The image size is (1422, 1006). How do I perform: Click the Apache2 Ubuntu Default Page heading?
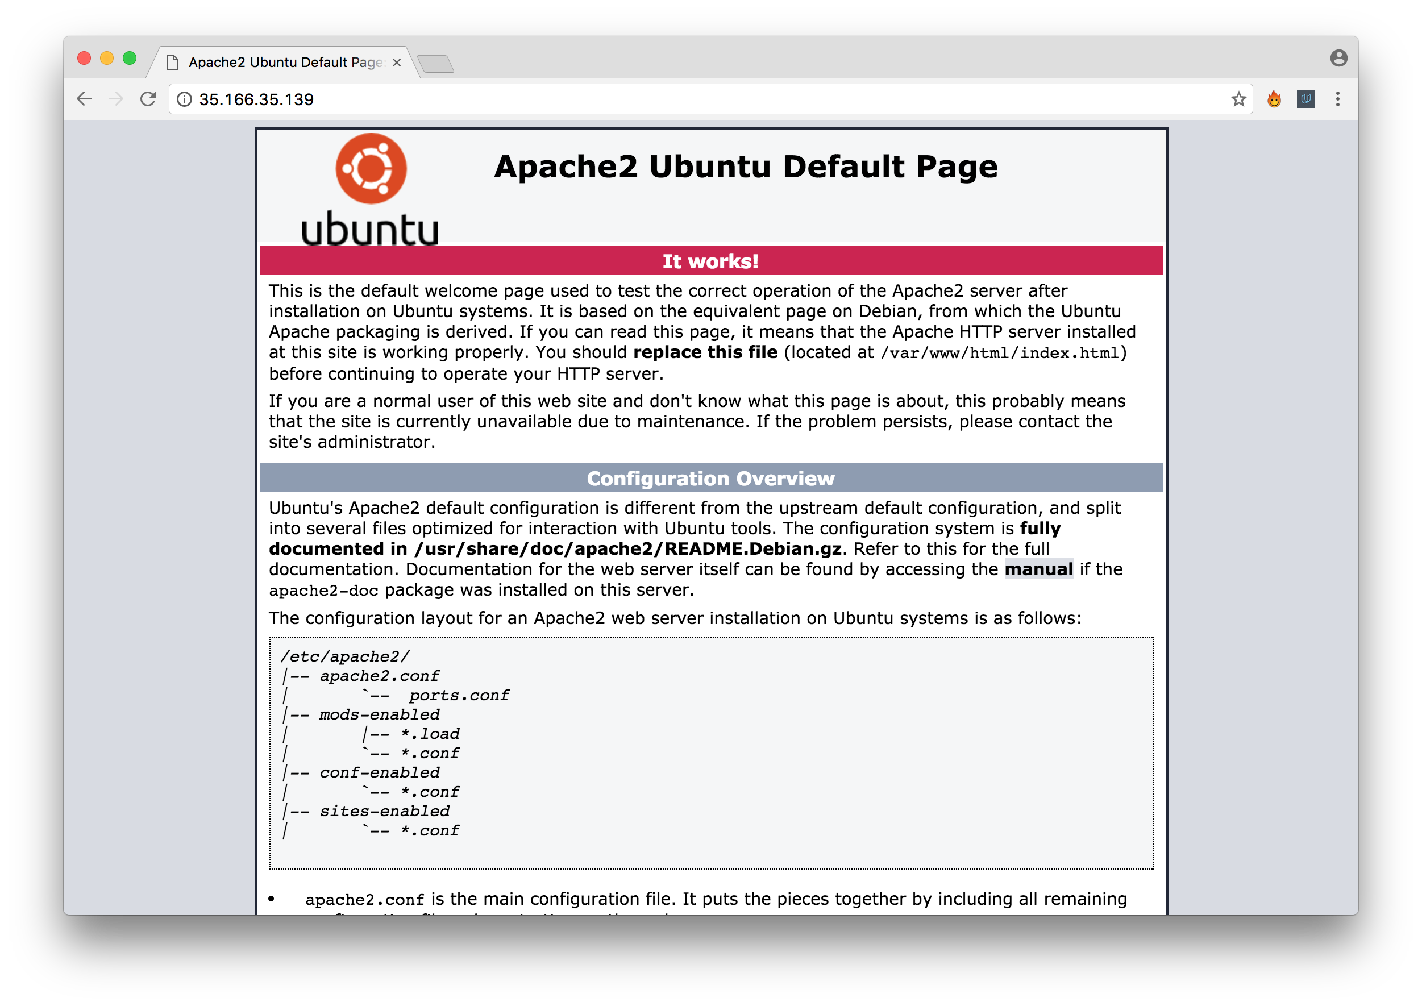pos(746,167)
